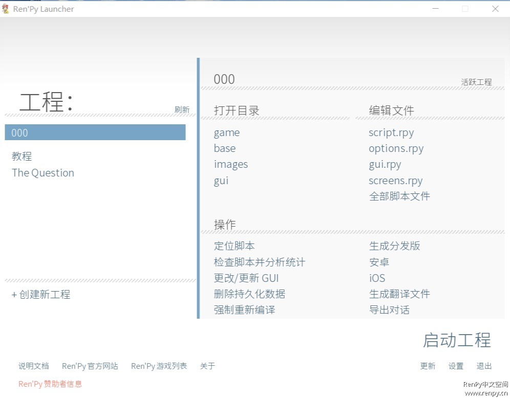Click 强制重新编译
This screenshot has height=399, width=510.
point(244,310)
